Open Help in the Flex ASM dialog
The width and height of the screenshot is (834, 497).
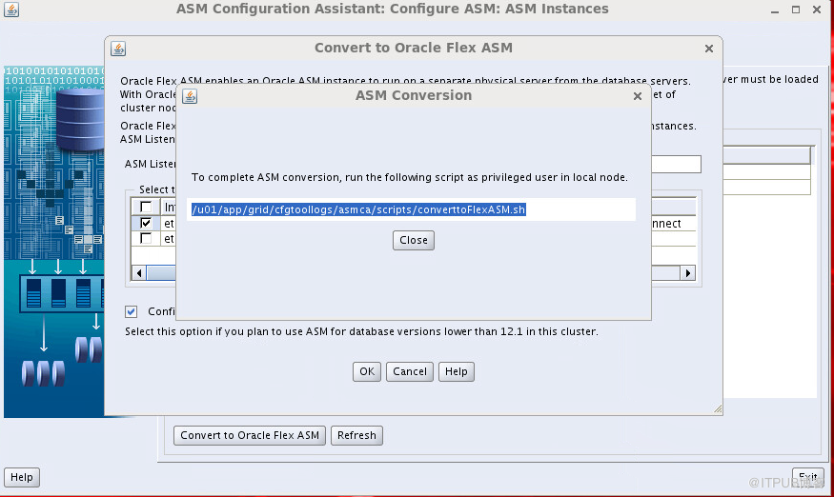(x=456, y=371)
